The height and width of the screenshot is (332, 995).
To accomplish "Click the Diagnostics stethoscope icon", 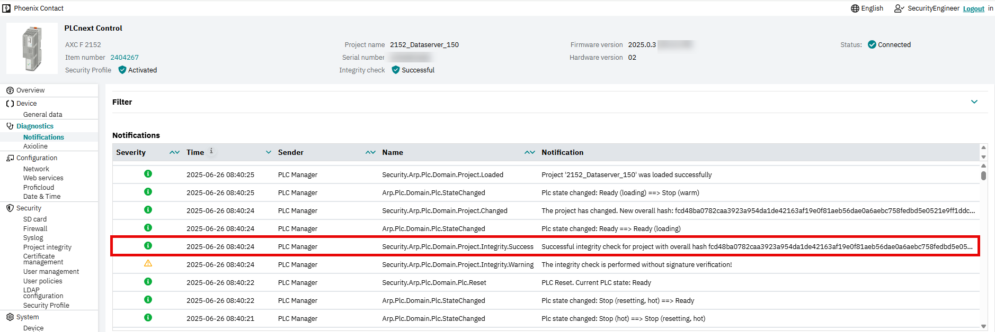I will [x=10, y=126].
